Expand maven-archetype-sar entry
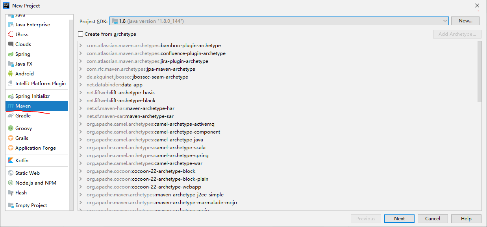Image resolution: width=487 pixels, height=227 pixels. (81, 116)
